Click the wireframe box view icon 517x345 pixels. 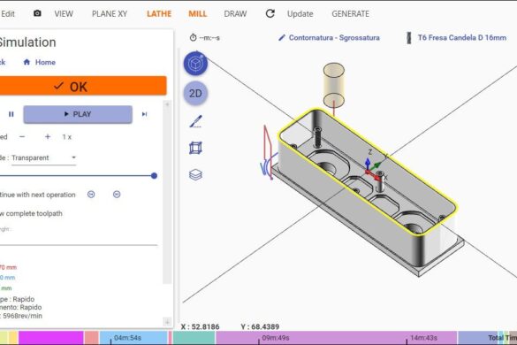[195, 148]
